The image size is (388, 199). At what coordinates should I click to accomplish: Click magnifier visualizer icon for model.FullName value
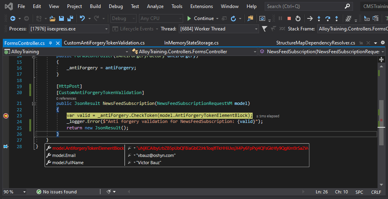(130, 163)
